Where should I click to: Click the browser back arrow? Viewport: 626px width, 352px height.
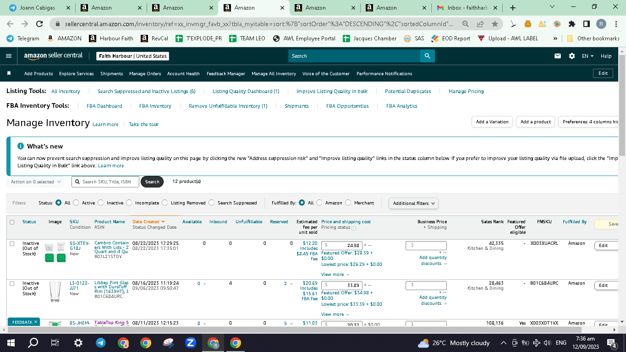pos(10,24)
